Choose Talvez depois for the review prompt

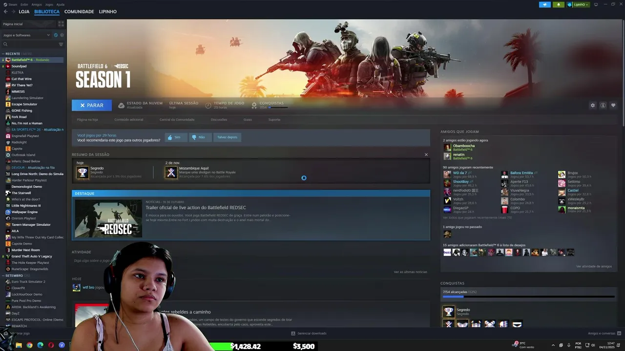coord(227,137)
